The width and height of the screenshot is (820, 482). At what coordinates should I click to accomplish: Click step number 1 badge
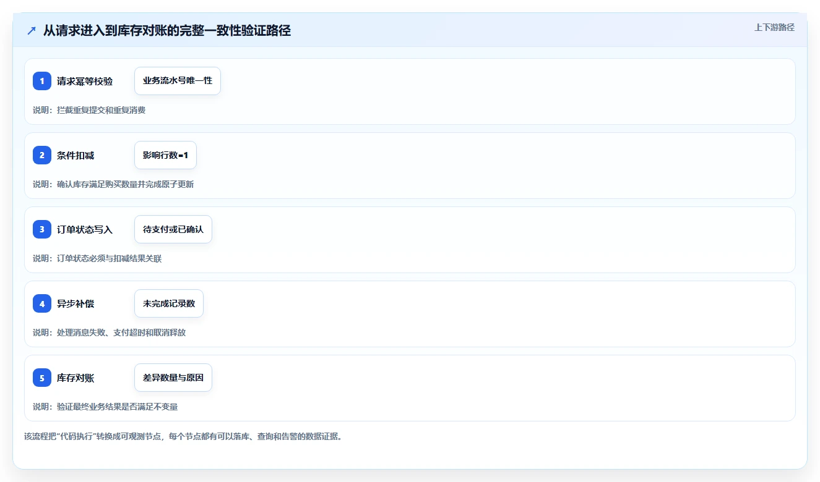click(x=42, y=81)
